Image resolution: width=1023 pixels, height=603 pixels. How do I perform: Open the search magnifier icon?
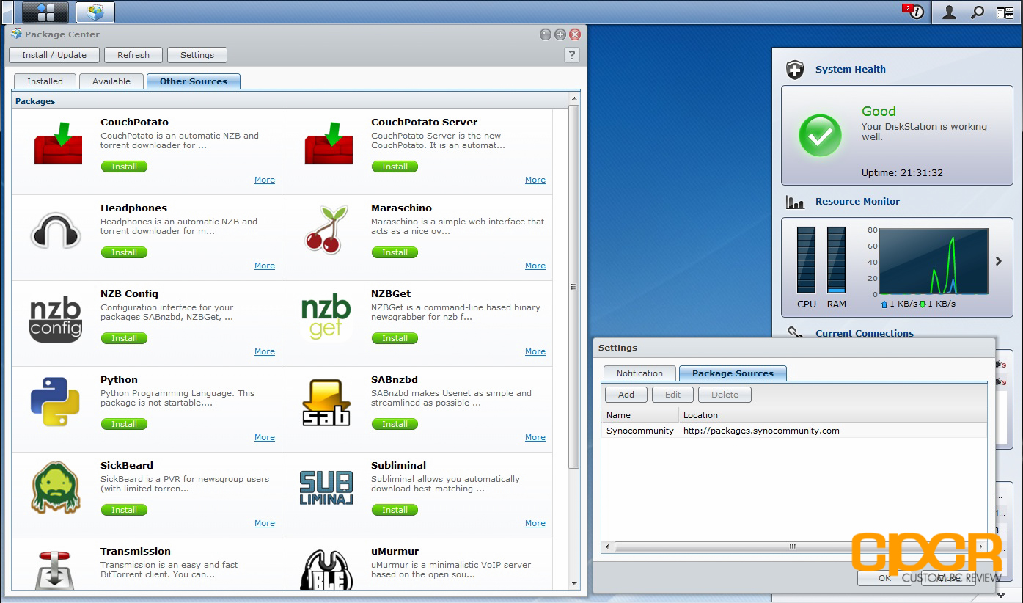[978, 12]
